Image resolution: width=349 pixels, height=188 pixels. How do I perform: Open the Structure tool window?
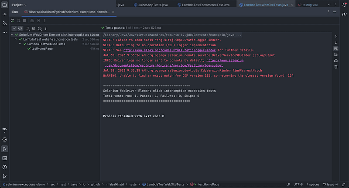point(4,24)
